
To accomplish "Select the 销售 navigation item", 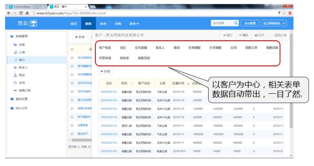I will pyautogui.click(x=89, y=23).
